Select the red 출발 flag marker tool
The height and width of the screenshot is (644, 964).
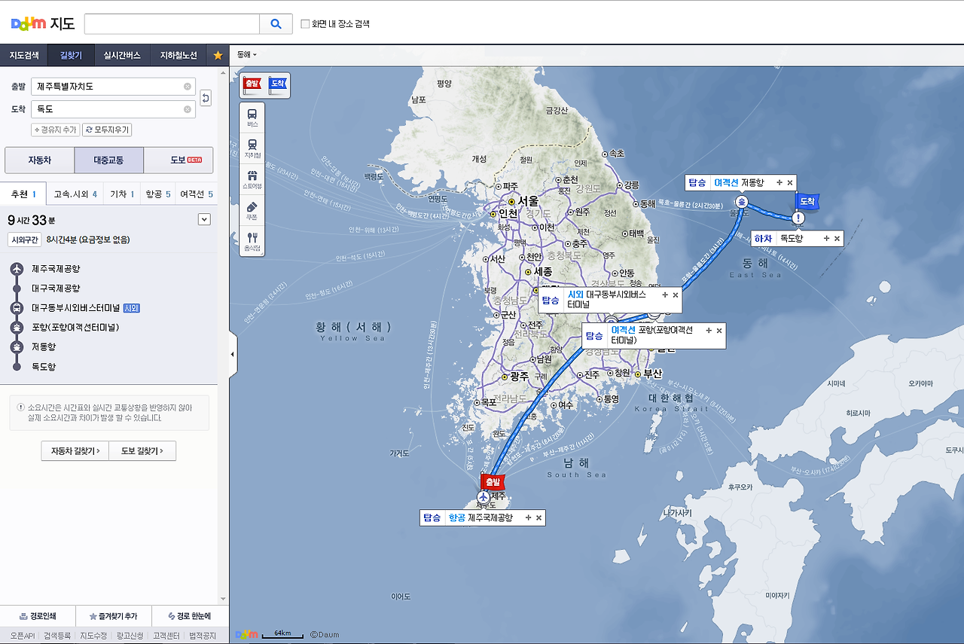[253, 84]
